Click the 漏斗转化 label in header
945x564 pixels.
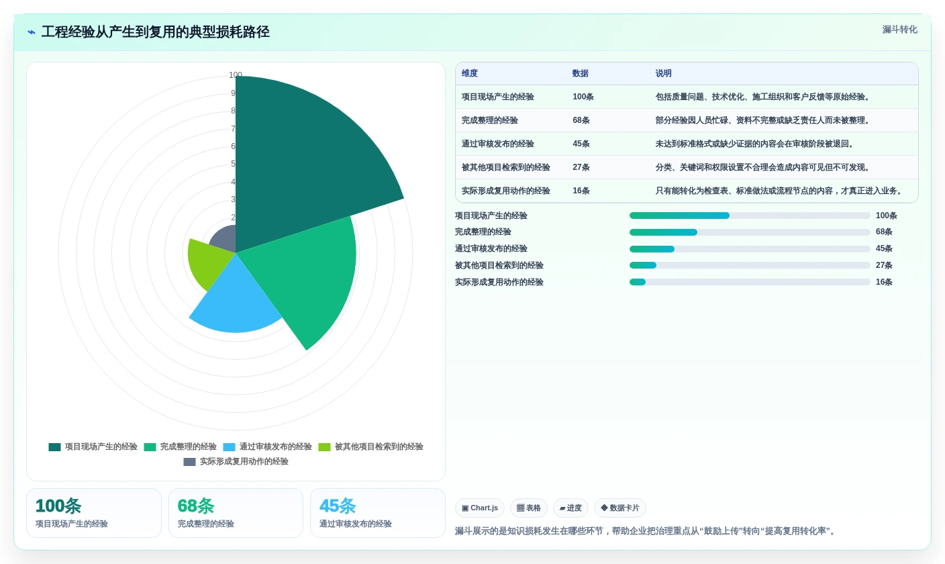point(899,30)
